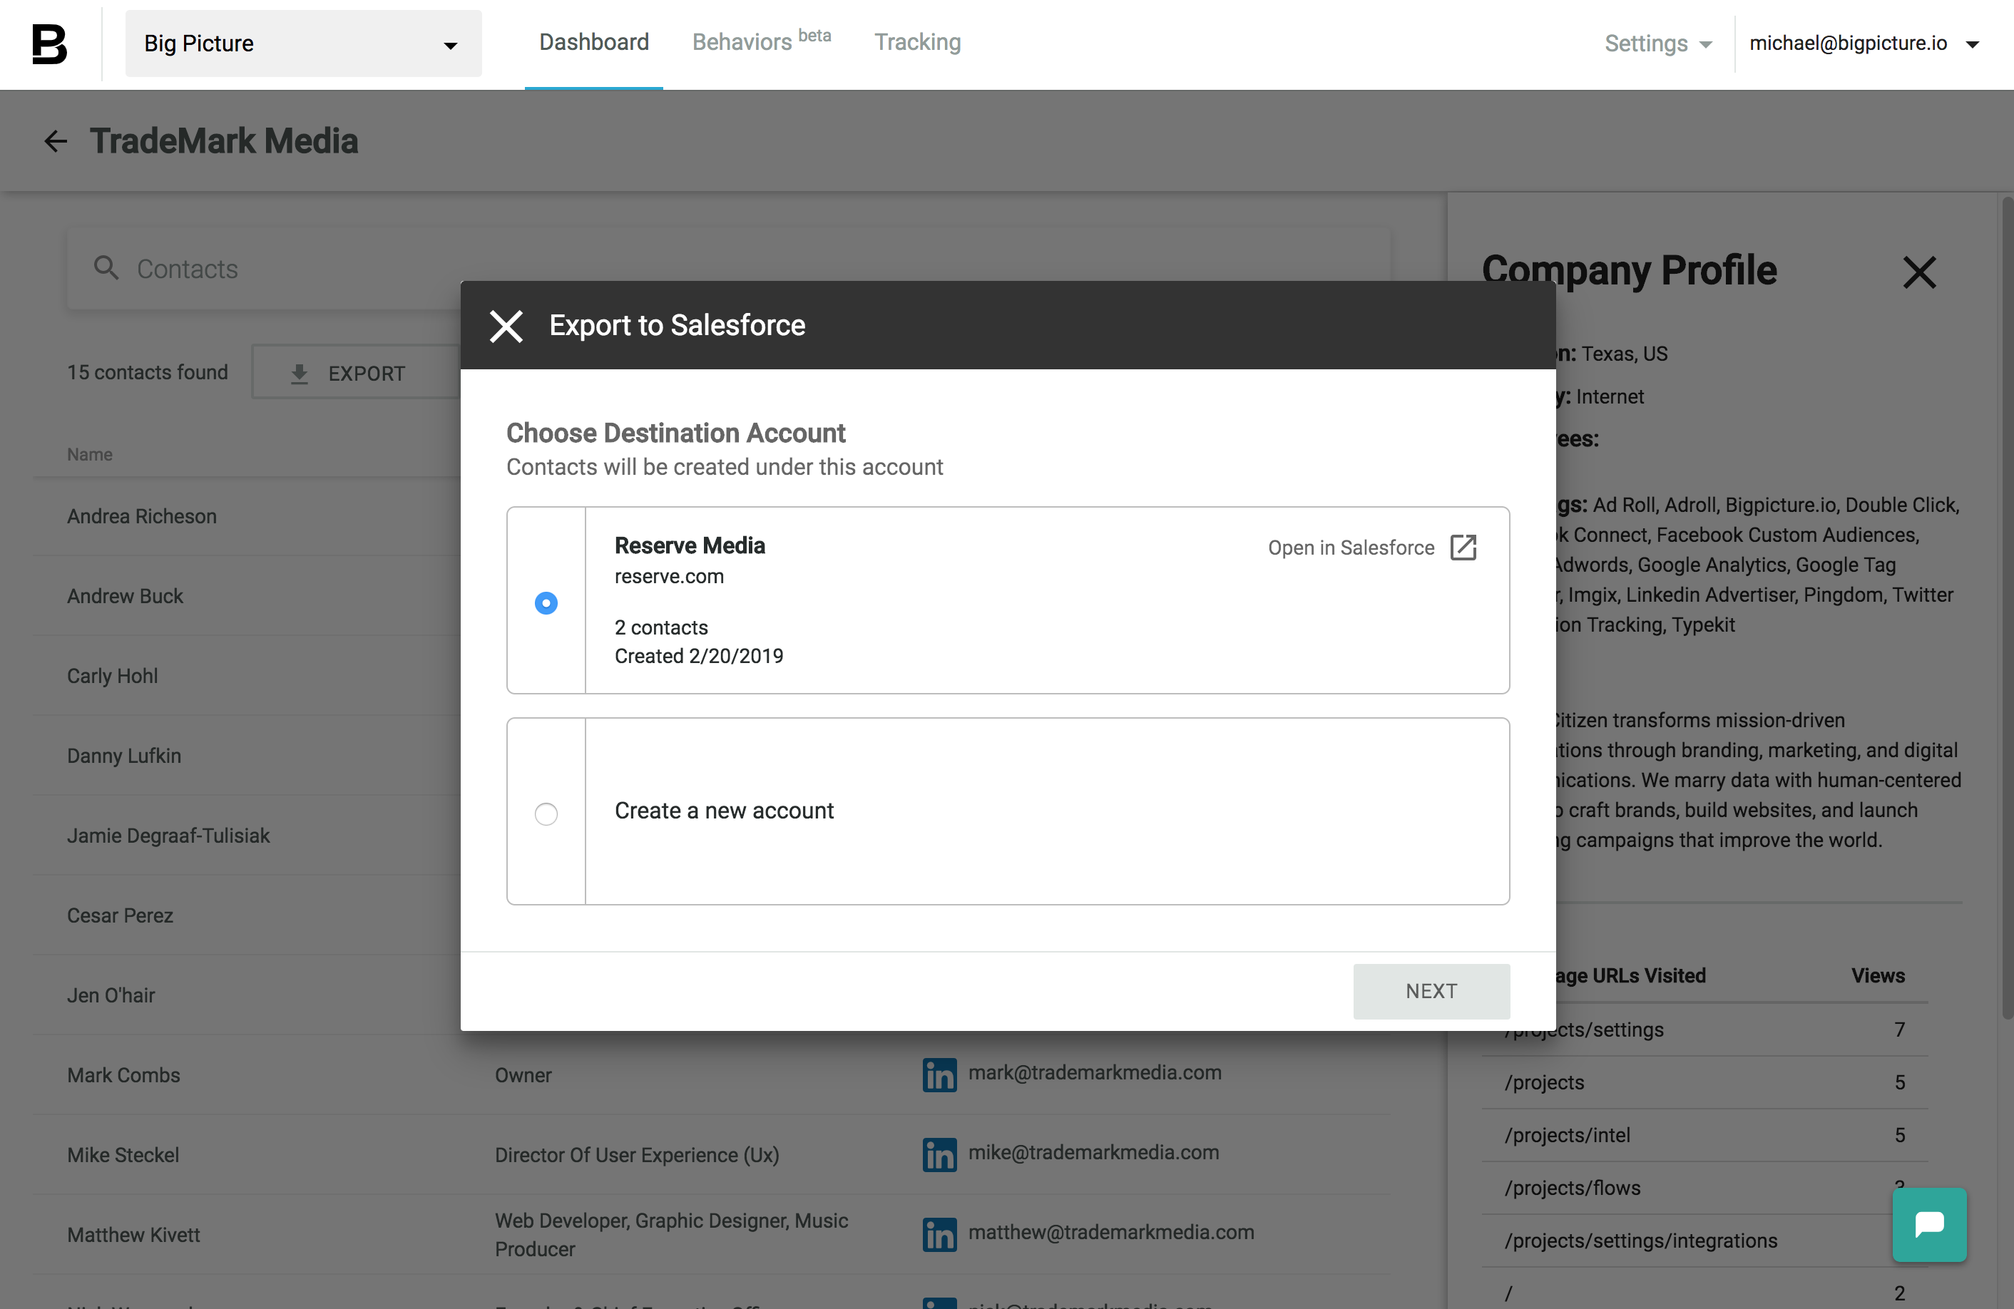Select the Andrea Richeson contact row
The height and width of the screenshot is (1309, 2014).
pos(246,516)
